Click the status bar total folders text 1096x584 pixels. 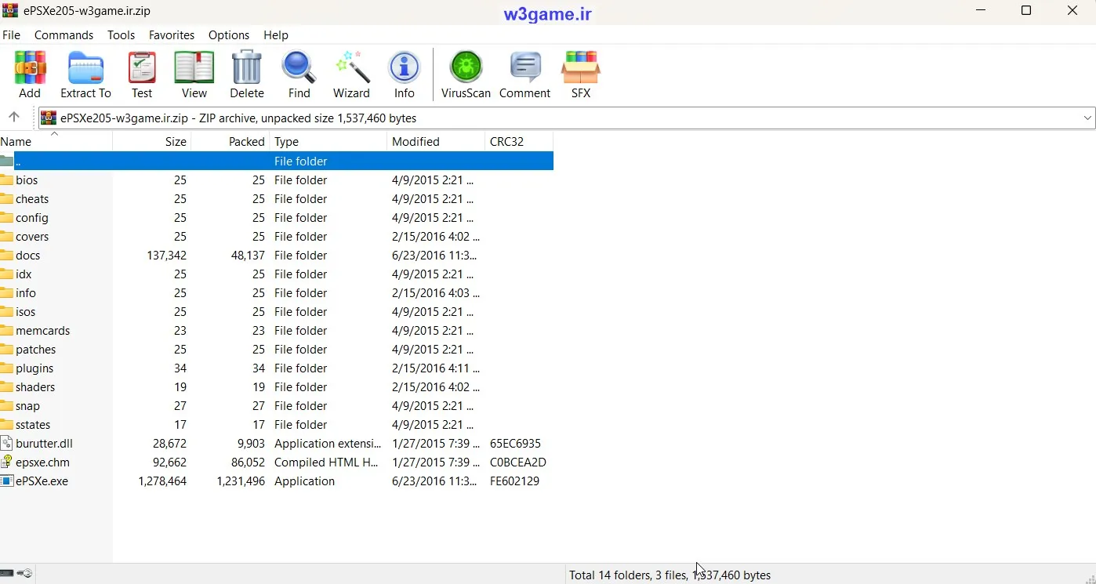(x=670, y=575)
